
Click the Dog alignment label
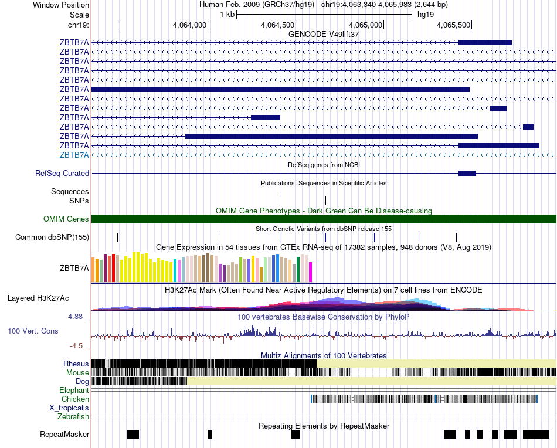(82, 382)
